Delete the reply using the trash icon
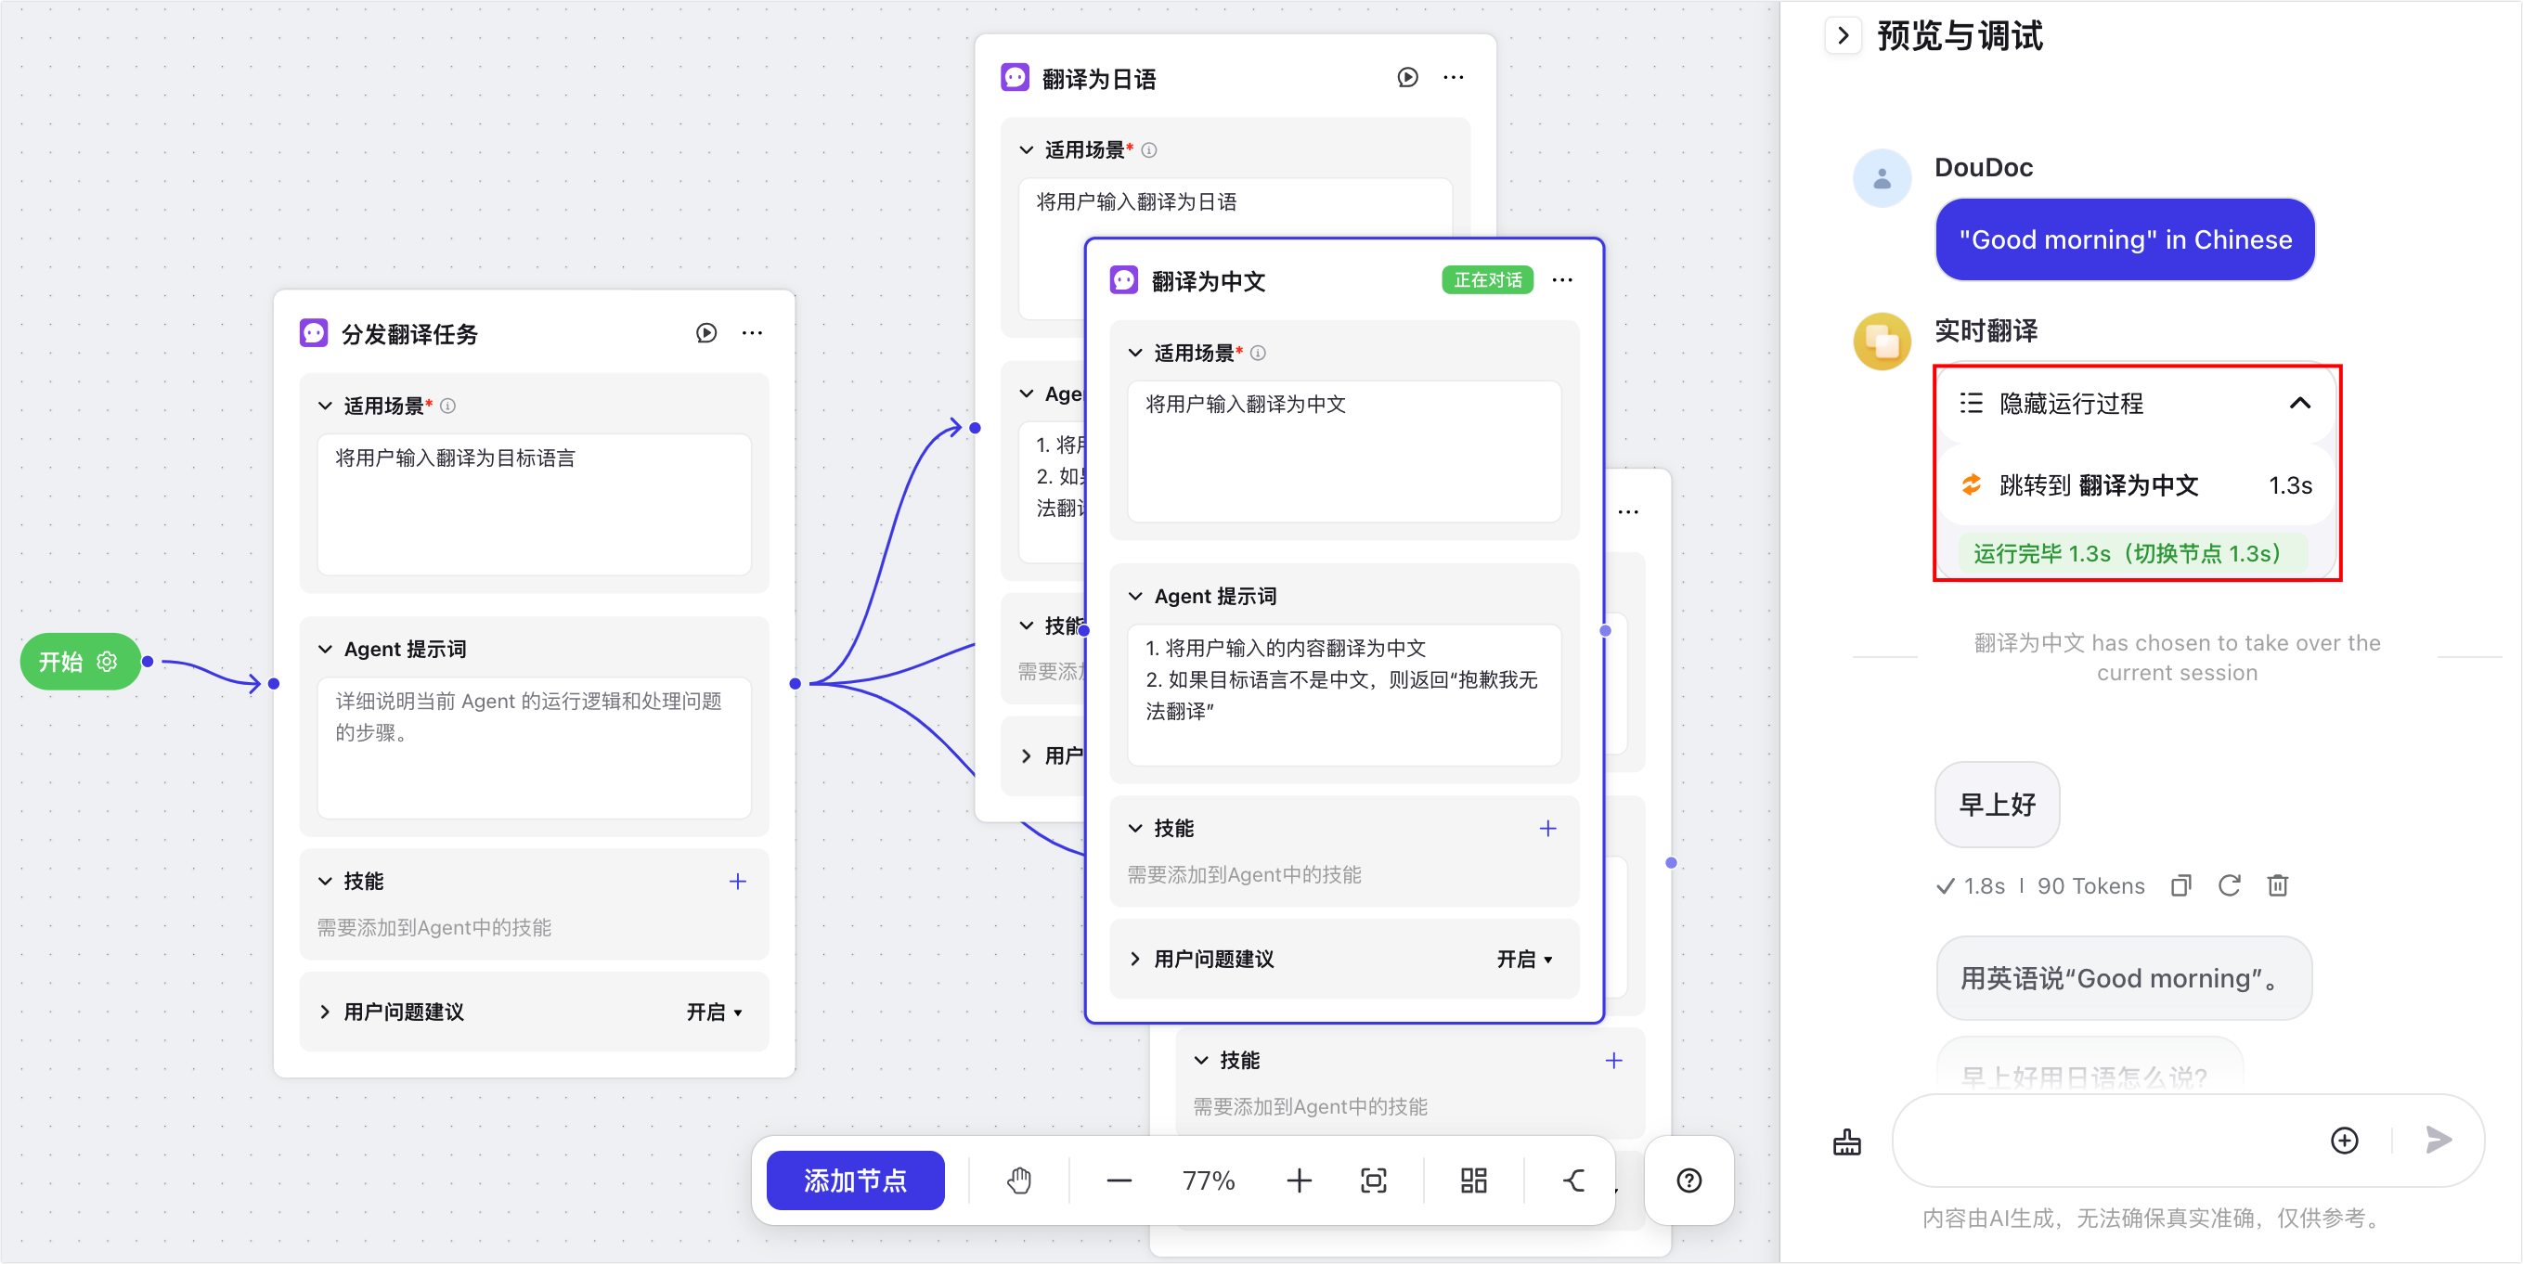Screen dimensions: 2523x1264 (2278, 885)
